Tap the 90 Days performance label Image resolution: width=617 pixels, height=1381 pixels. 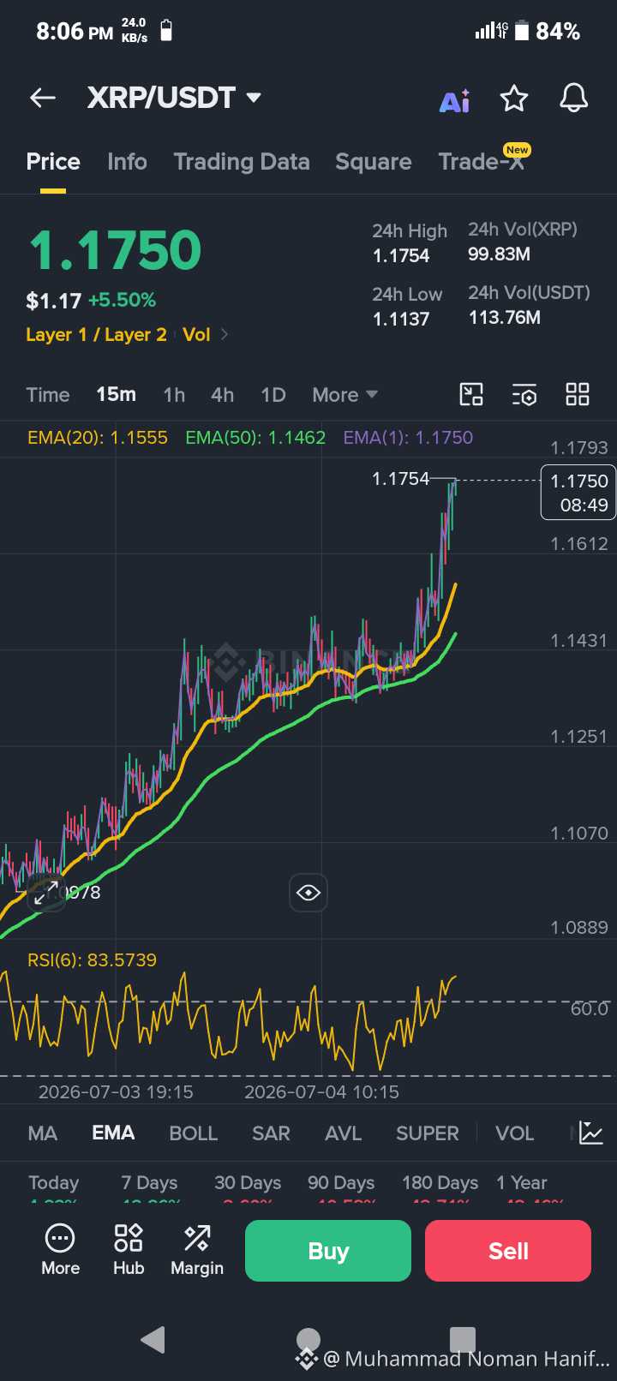[341, 1183]
